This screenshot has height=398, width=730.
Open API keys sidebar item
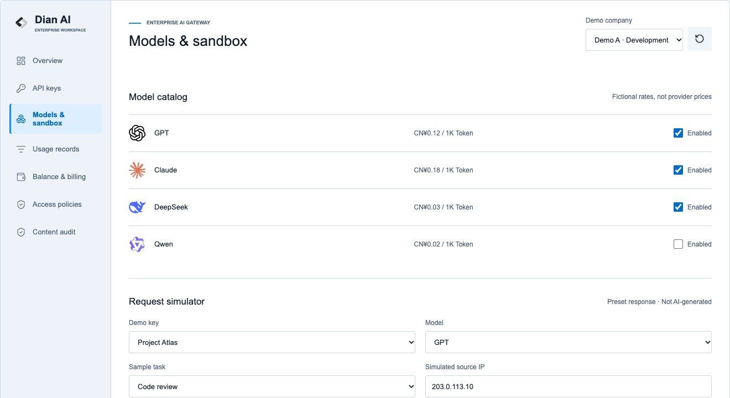(55, 88)
